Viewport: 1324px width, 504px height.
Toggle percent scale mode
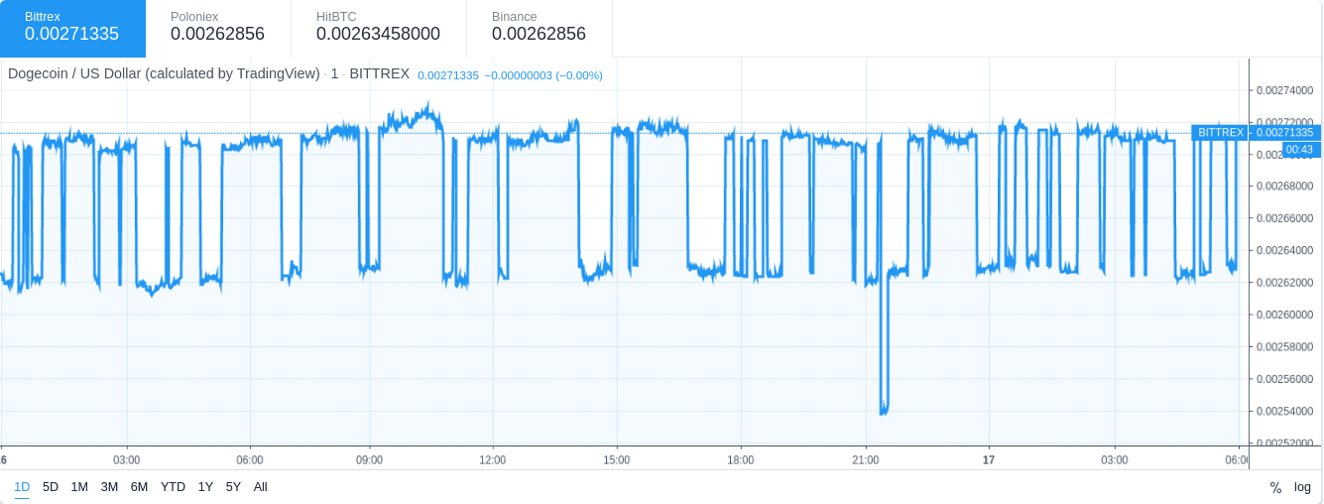click(x=1275, y=487)
